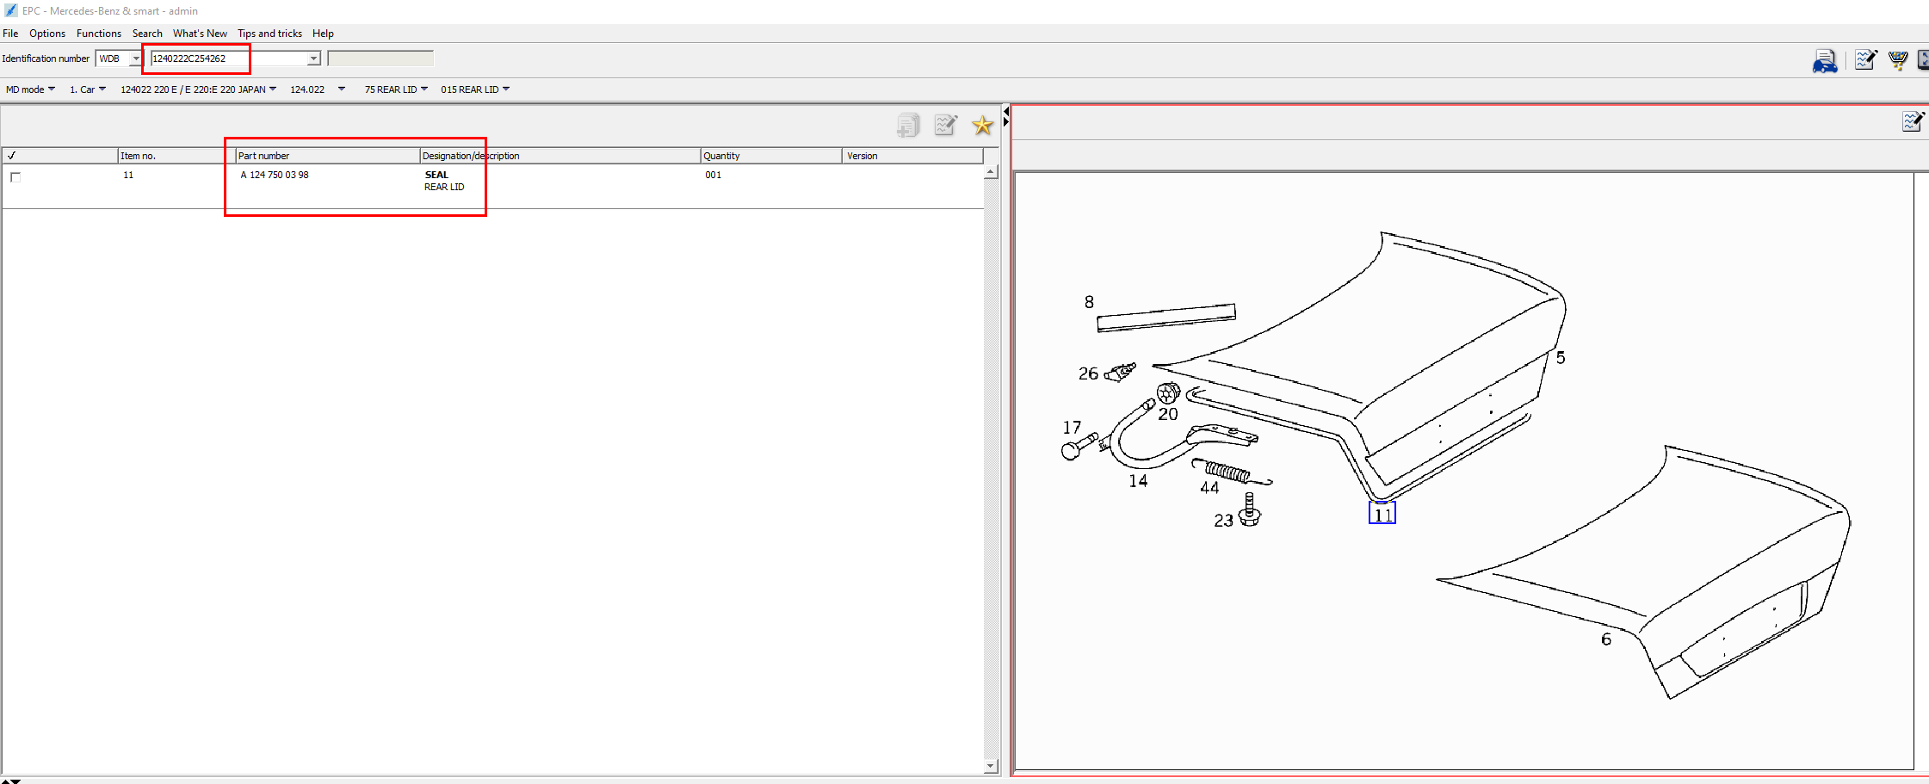Open the Tips and tricks menu
The width and height of the screenshot is (1929, 784).
[x=269, y=34]
